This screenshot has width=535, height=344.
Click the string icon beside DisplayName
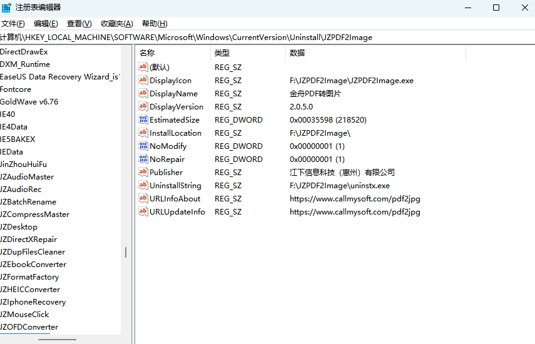[x=143, y=93]
